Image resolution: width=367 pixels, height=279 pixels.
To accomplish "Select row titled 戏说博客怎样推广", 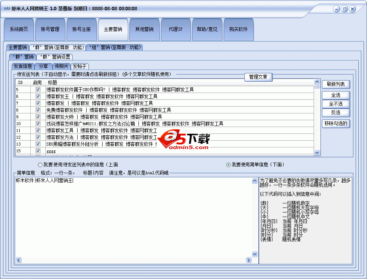I will point(165,124).
